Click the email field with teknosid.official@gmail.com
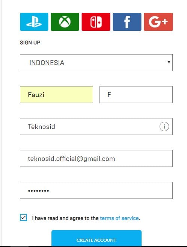 (x=96, y=159)
